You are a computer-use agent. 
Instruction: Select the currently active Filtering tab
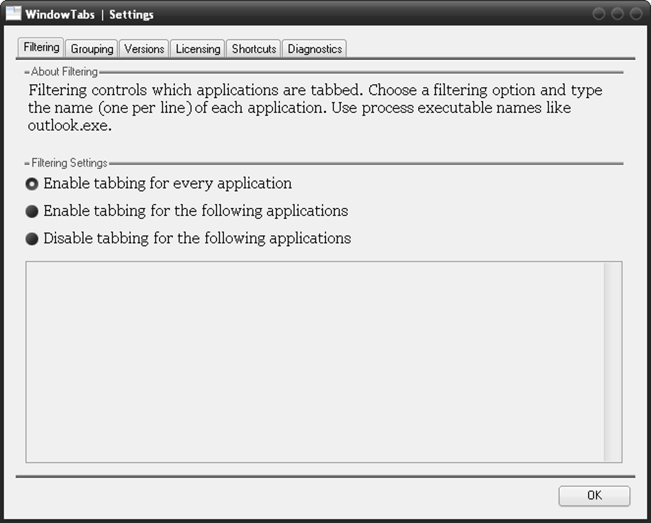[x=40, y=47]
